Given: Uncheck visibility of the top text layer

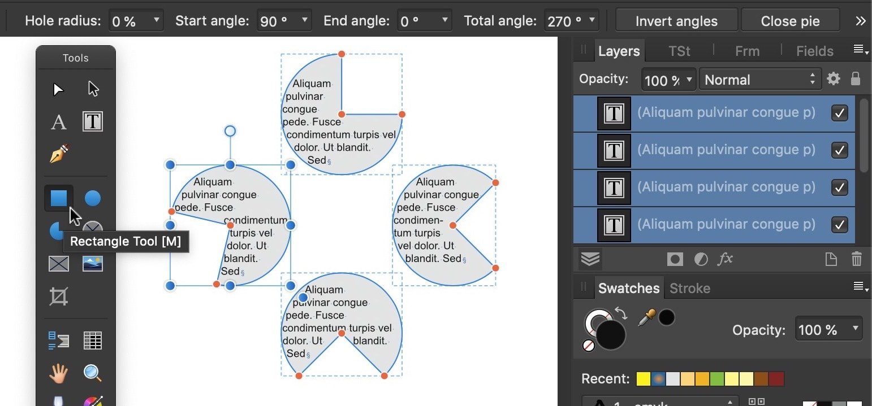Looking at the screenshot, I should [x=840, y=112].
